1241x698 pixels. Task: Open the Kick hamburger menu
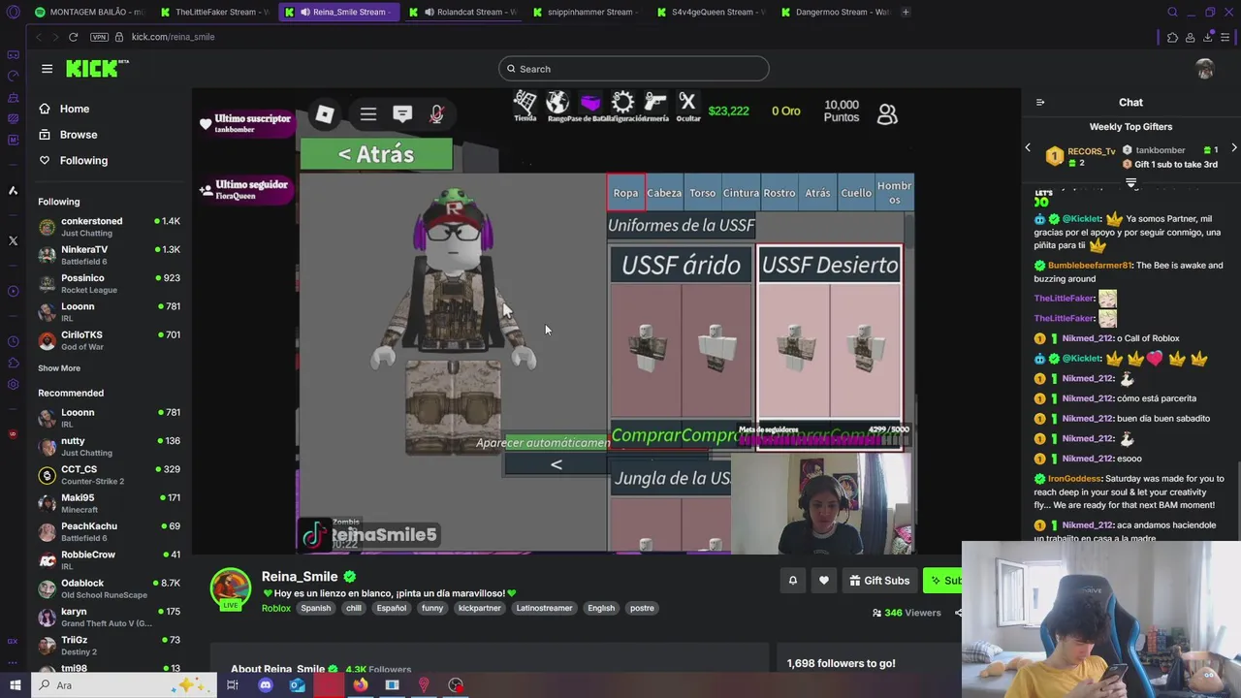[x=47, y=69]
